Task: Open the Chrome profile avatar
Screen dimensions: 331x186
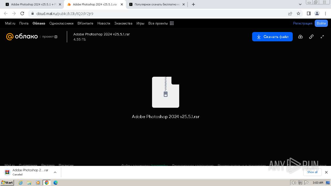Action: click(317, 13)
